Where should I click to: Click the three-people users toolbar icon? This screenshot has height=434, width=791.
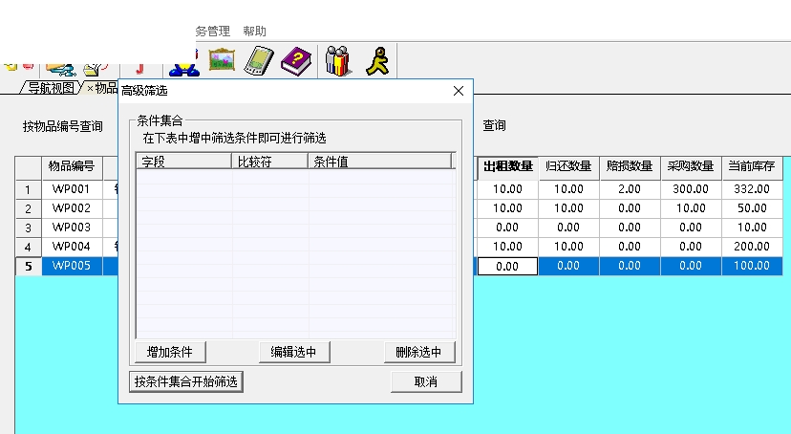coord(337,60)
